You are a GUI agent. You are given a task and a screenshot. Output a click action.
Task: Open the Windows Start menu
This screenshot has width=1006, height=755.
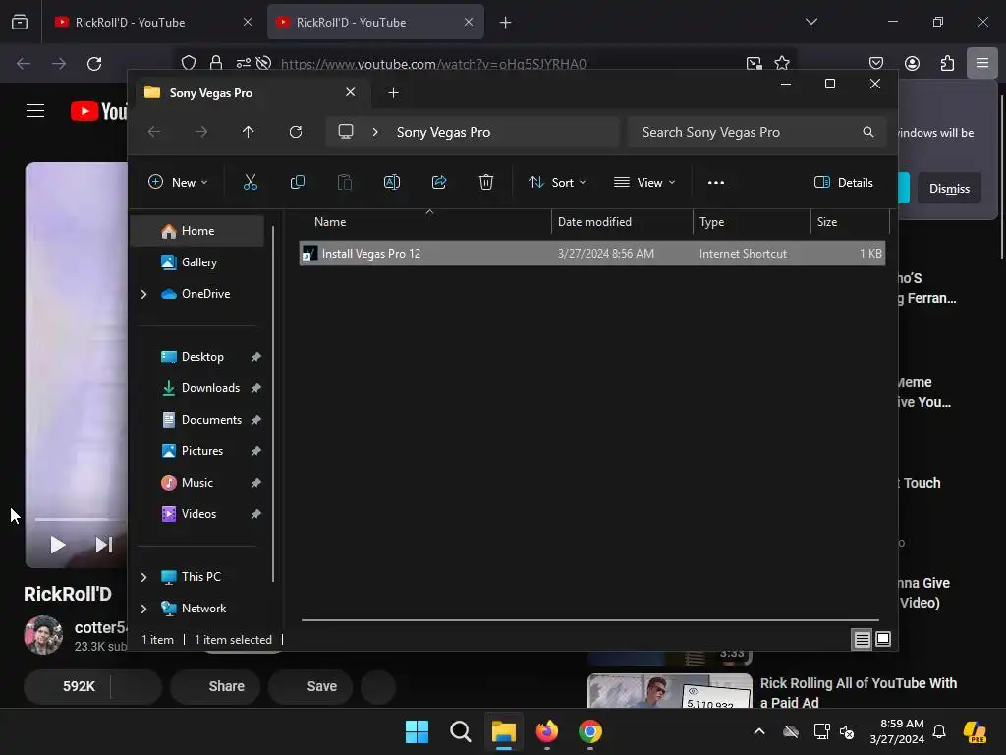pyautogui.click(x=417, y=731)
